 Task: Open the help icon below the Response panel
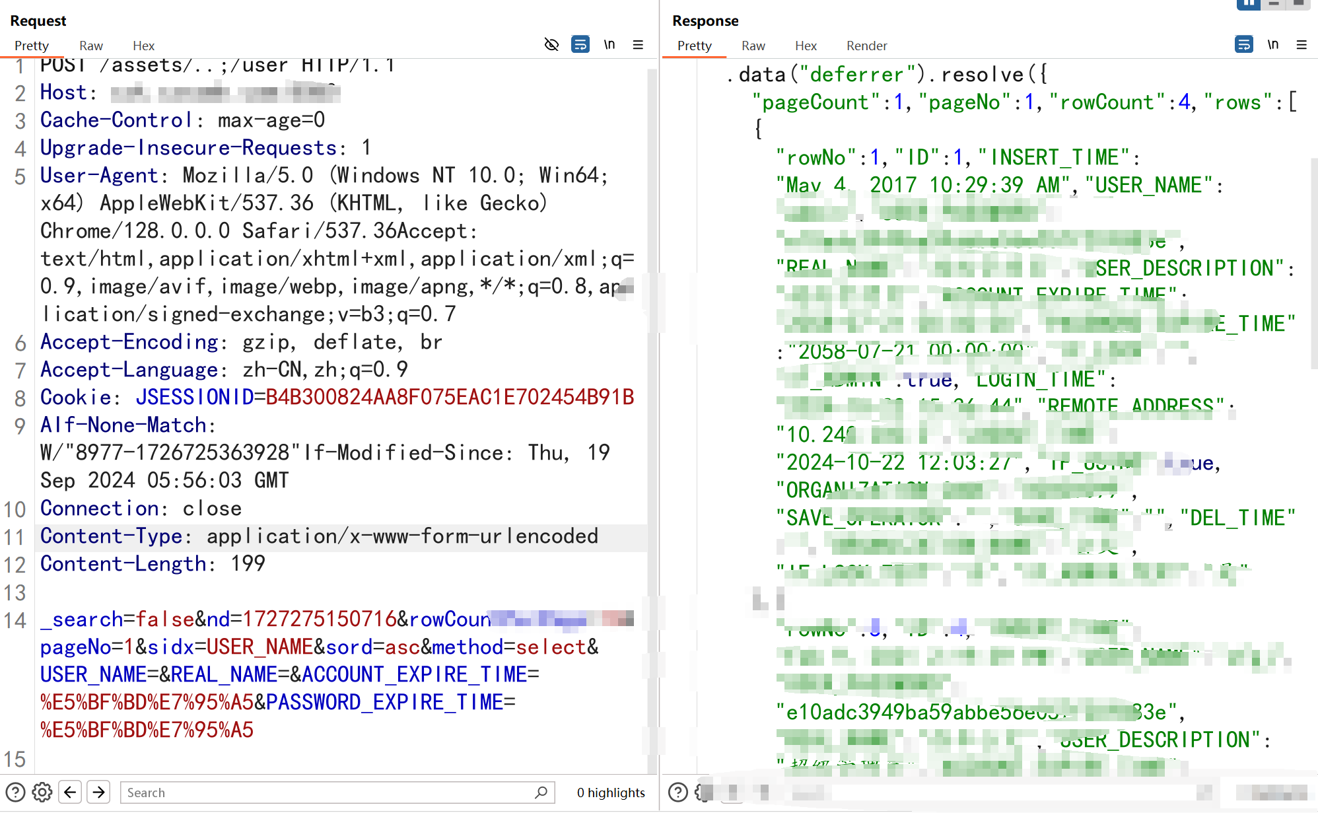pos(678,792)
